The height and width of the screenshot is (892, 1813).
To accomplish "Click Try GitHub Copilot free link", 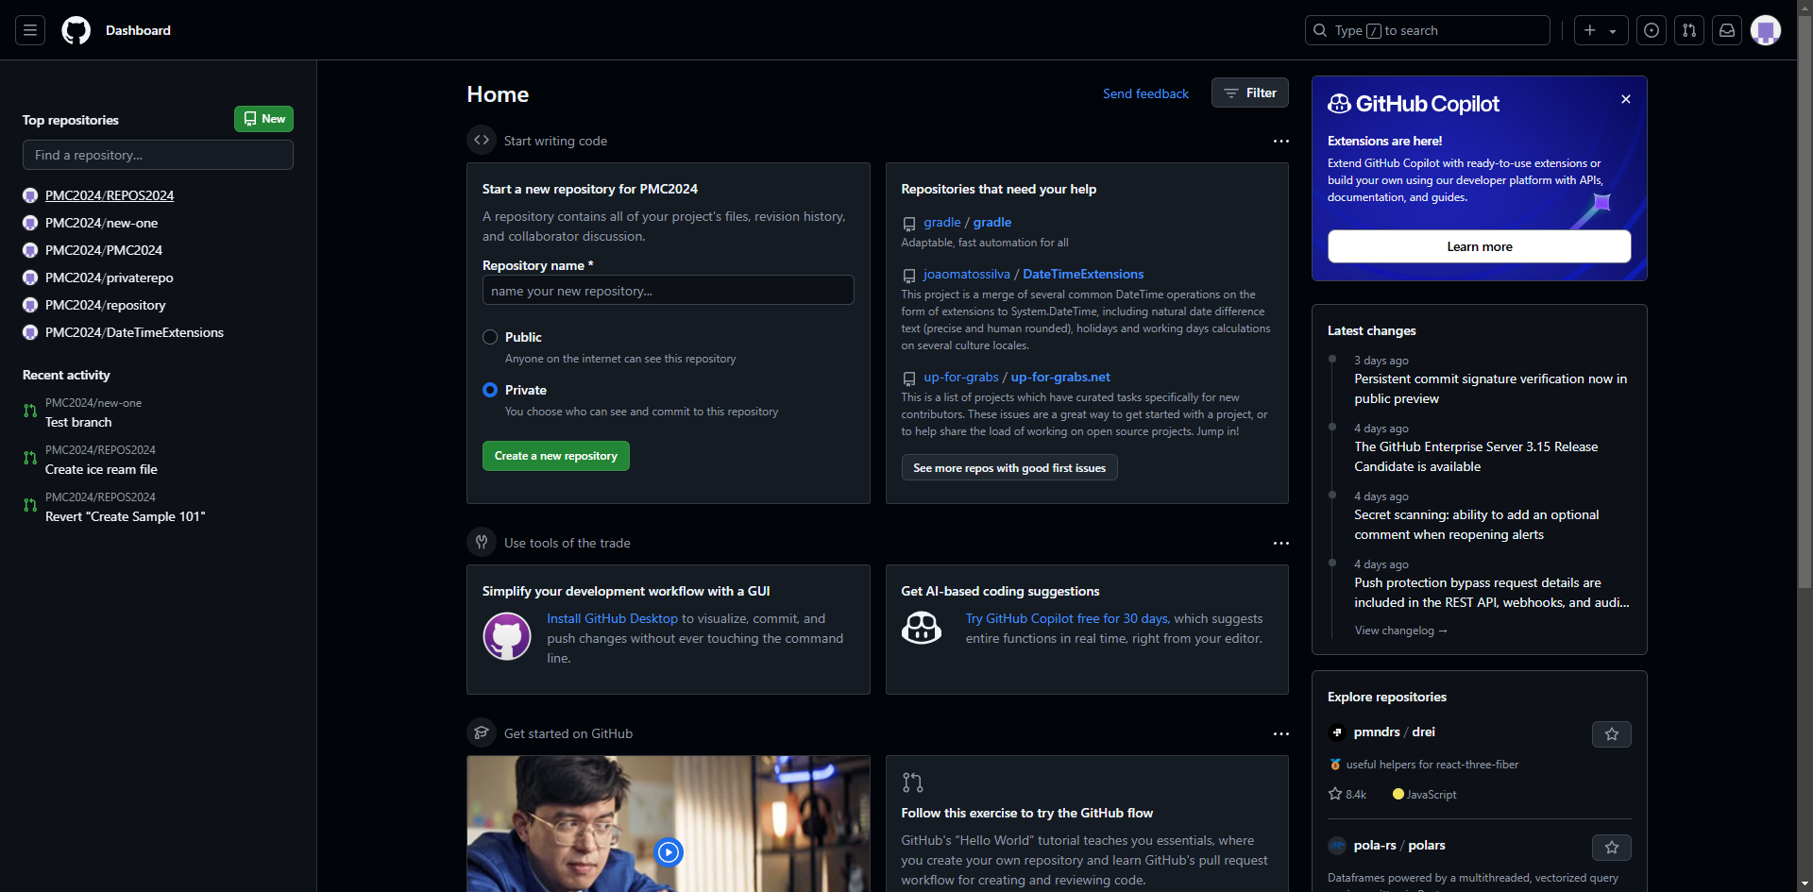I will coord(1067,618).
